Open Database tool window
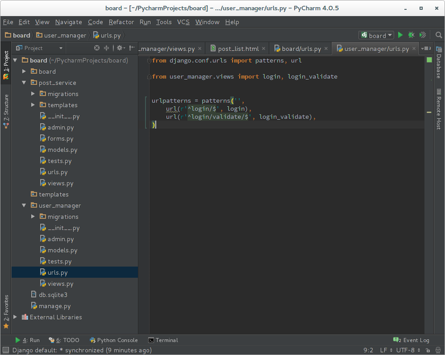This screenshot has height=355, width=445. coord(439,62)
